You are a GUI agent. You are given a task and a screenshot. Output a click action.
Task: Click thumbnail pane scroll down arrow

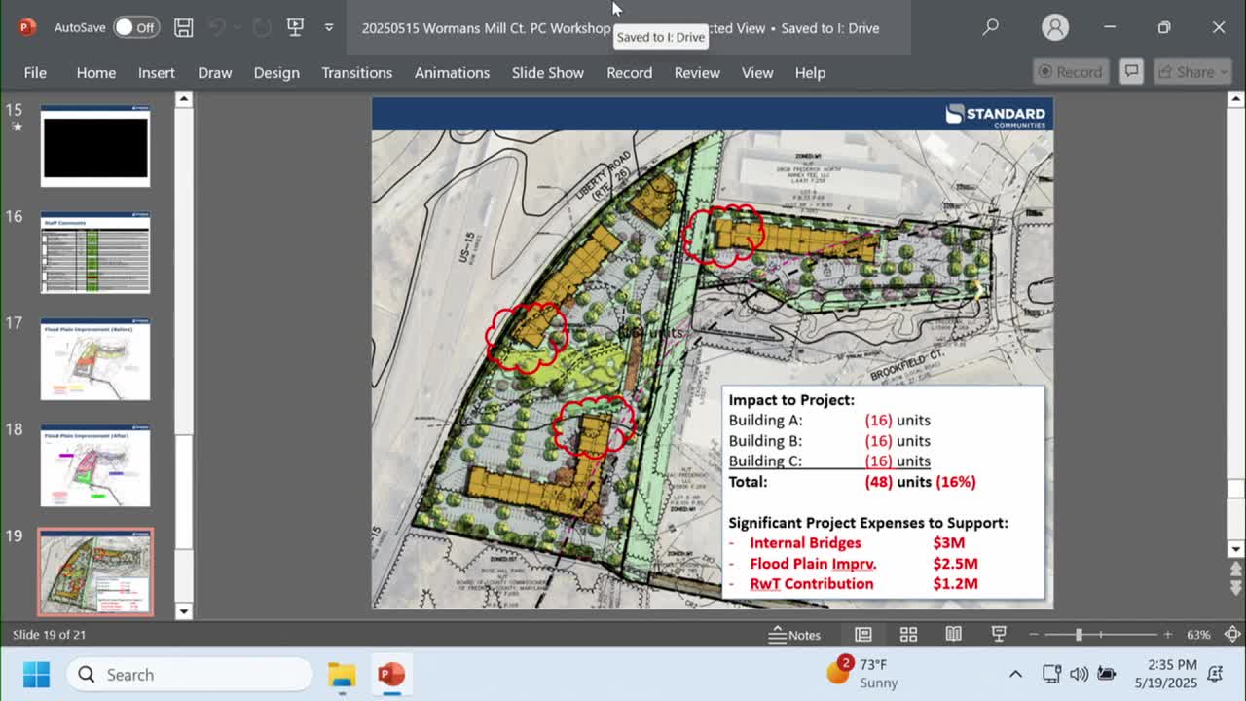183,611
